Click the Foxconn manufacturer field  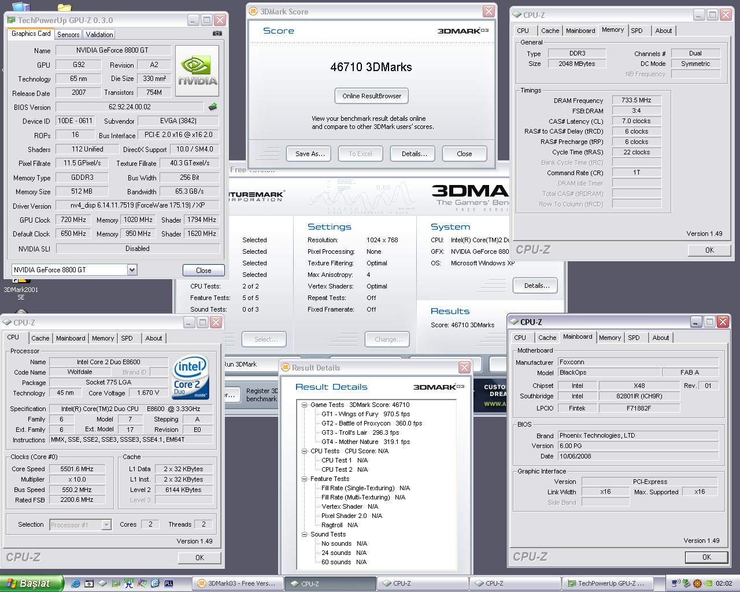[638, 362]
